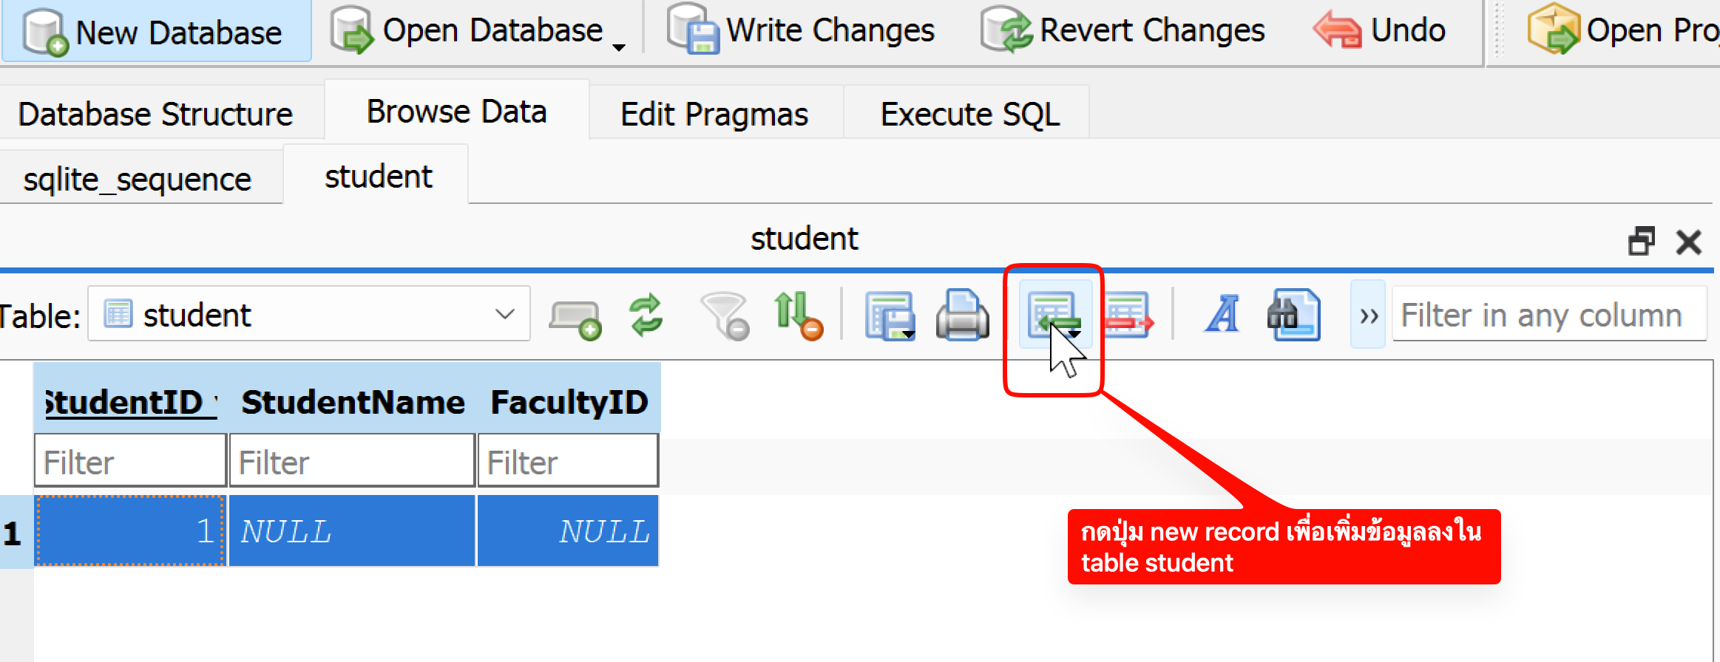
Task: Expand the student table dropdown
Action: (x=504, y=315)
